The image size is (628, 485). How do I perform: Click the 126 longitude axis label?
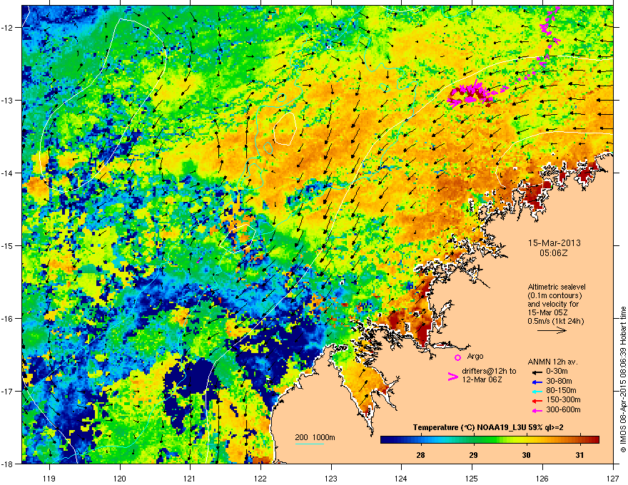542,478
